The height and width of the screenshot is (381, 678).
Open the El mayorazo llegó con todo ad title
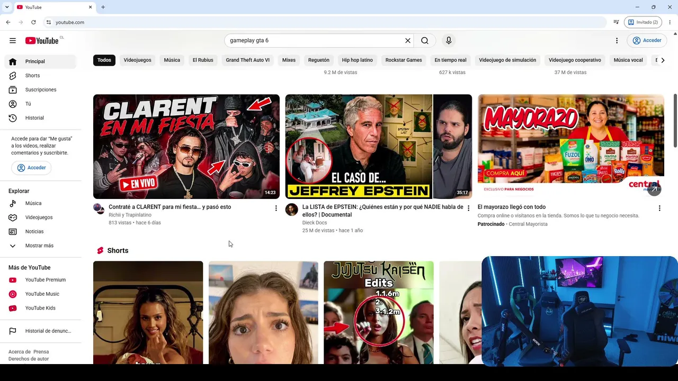(512, 207)
